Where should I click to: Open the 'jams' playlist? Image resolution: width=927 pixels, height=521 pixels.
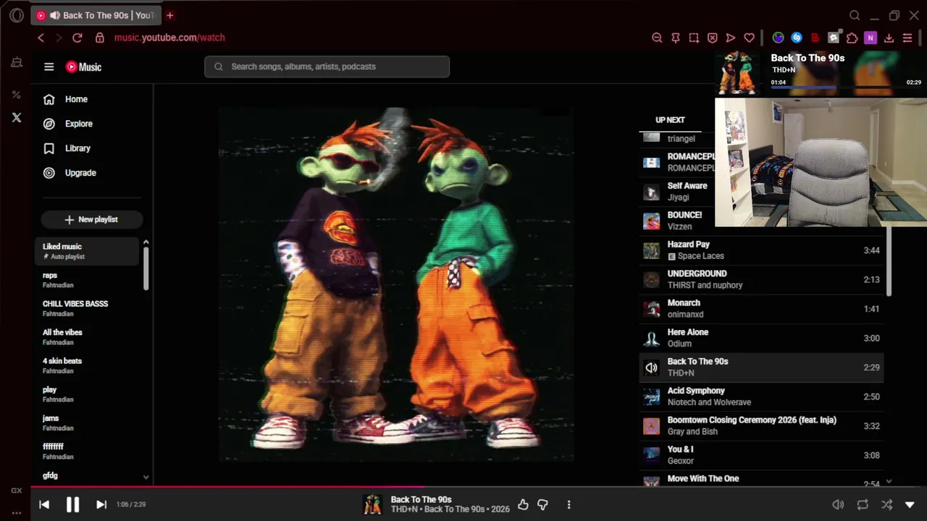point(87,423)
